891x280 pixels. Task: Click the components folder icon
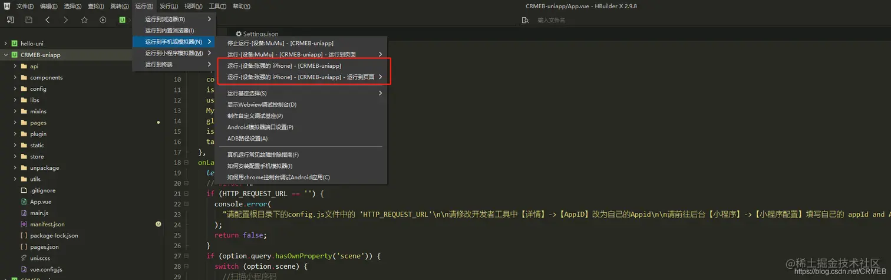(x=24, y=77)
